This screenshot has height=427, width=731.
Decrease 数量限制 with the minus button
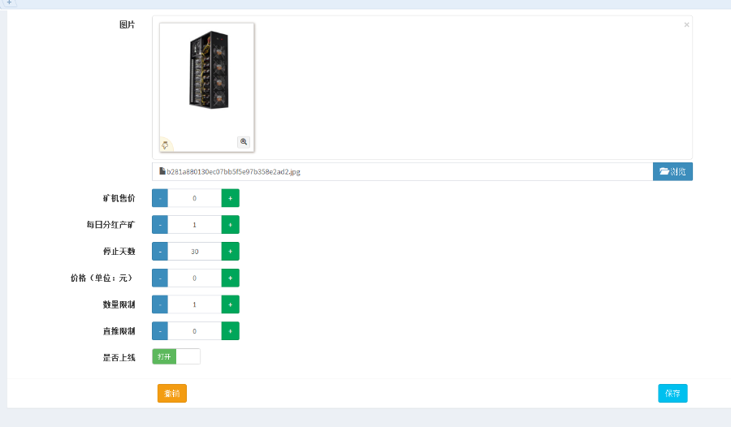click(160, 304)
